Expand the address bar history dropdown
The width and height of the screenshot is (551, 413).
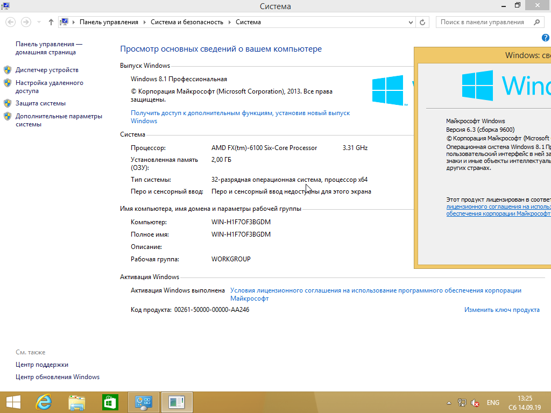click(x=411, y=22)
